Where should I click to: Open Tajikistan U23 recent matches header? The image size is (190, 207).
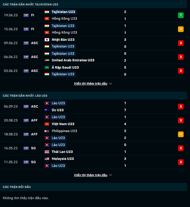point(31,5)
